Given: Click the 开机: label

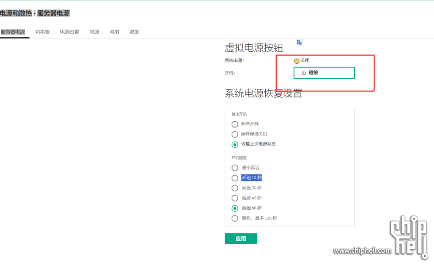Looking at the screenshot, I should (230, 73).
